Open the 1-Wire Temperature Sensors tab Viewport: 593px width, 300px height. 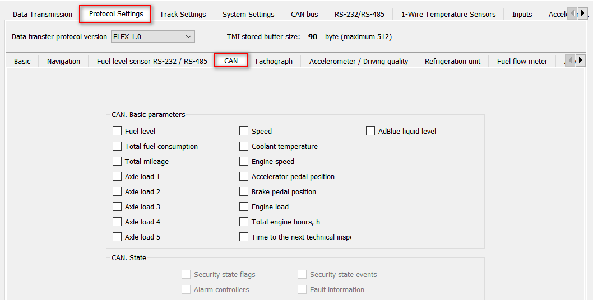coord(448,15)
